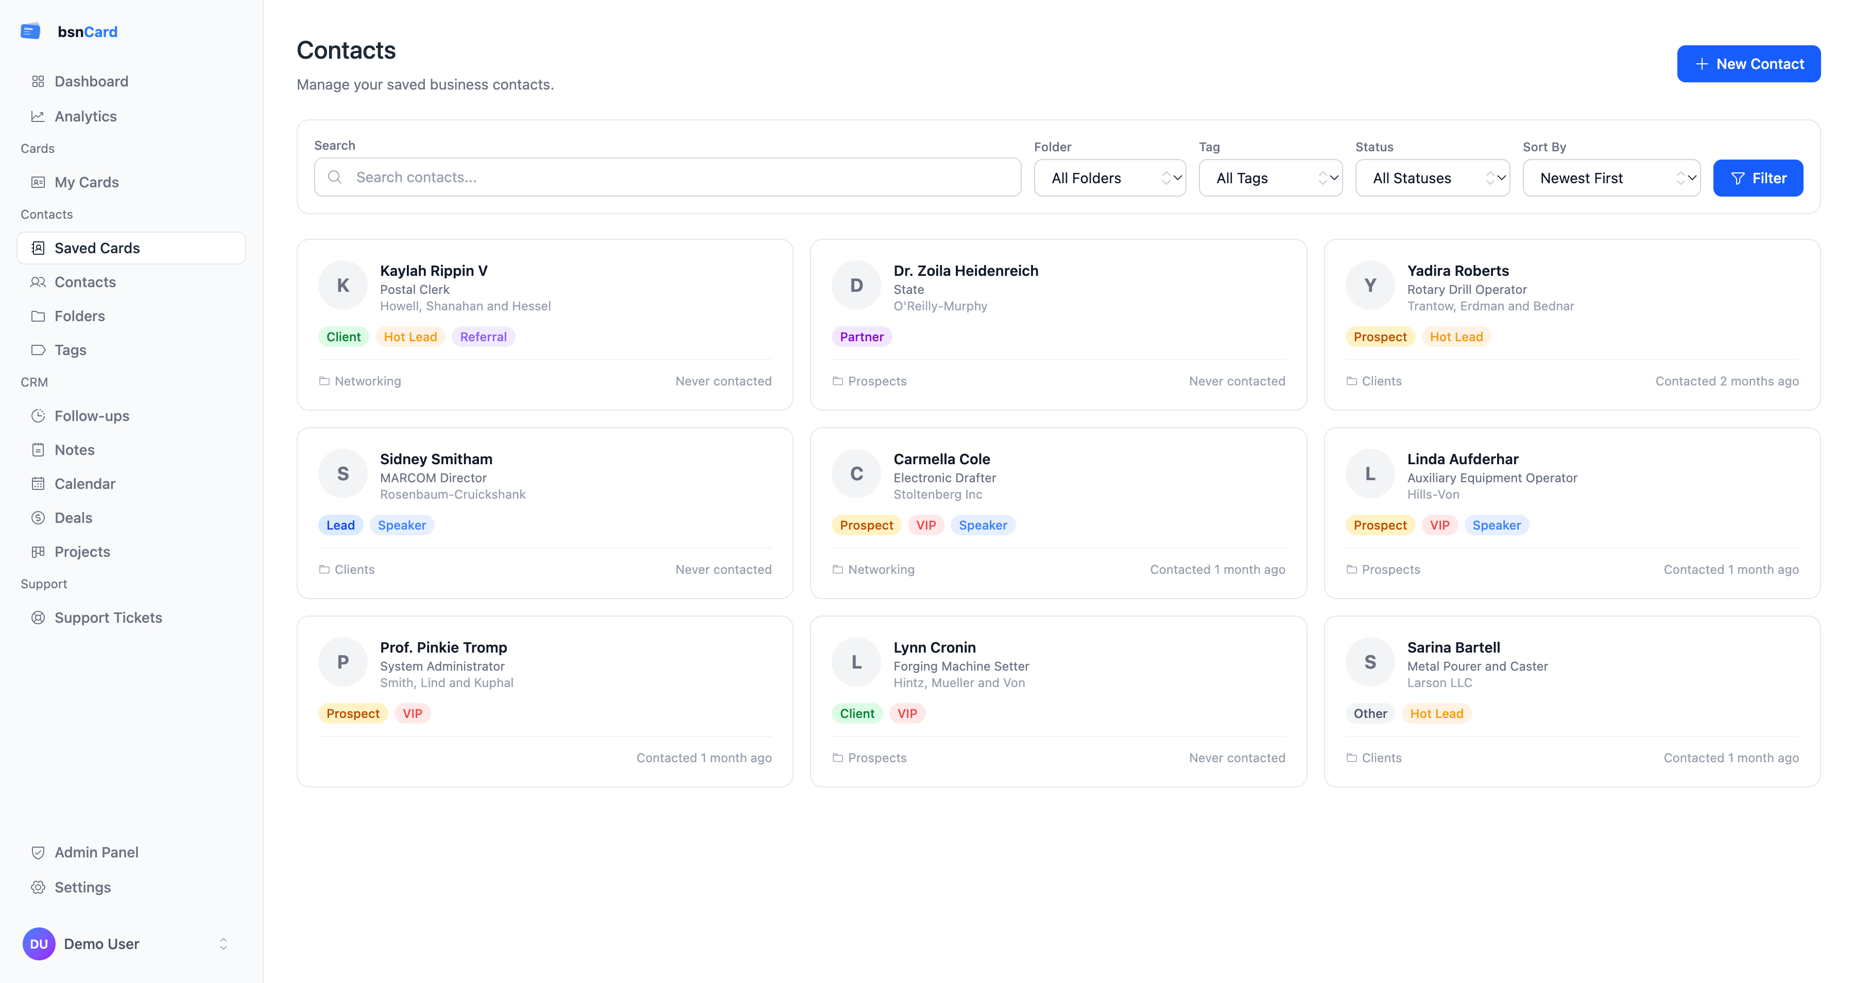Open Follow-ups via the clock icon
1854x983 pixels.
point(39,416)
